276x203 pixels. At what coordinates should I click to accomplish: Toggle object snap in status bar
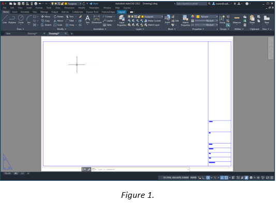226,178
